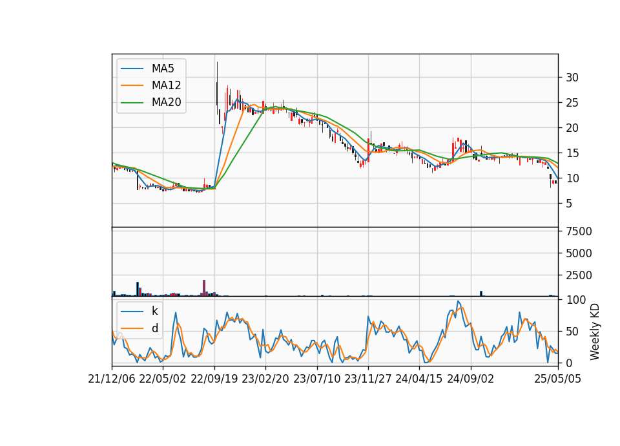Click the d legend label in KD panel
The width and height of the screenshot is (620, 446).
[x=154, y=328]
